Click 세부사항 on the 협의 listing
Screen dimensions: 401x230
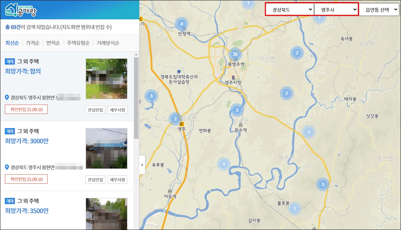pyautogui.click(x=117, y=110)
